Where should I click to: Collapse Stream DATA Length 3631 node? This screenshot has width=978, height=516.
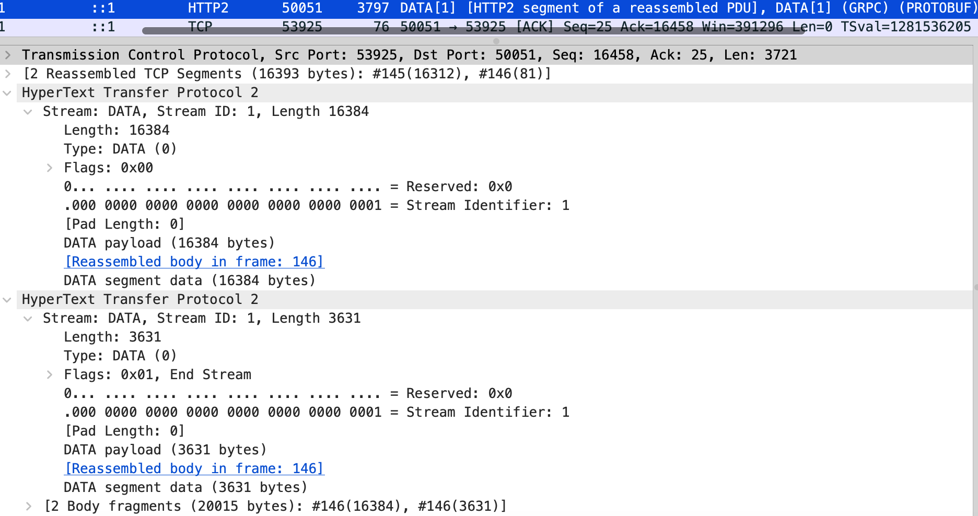(28, 319)
